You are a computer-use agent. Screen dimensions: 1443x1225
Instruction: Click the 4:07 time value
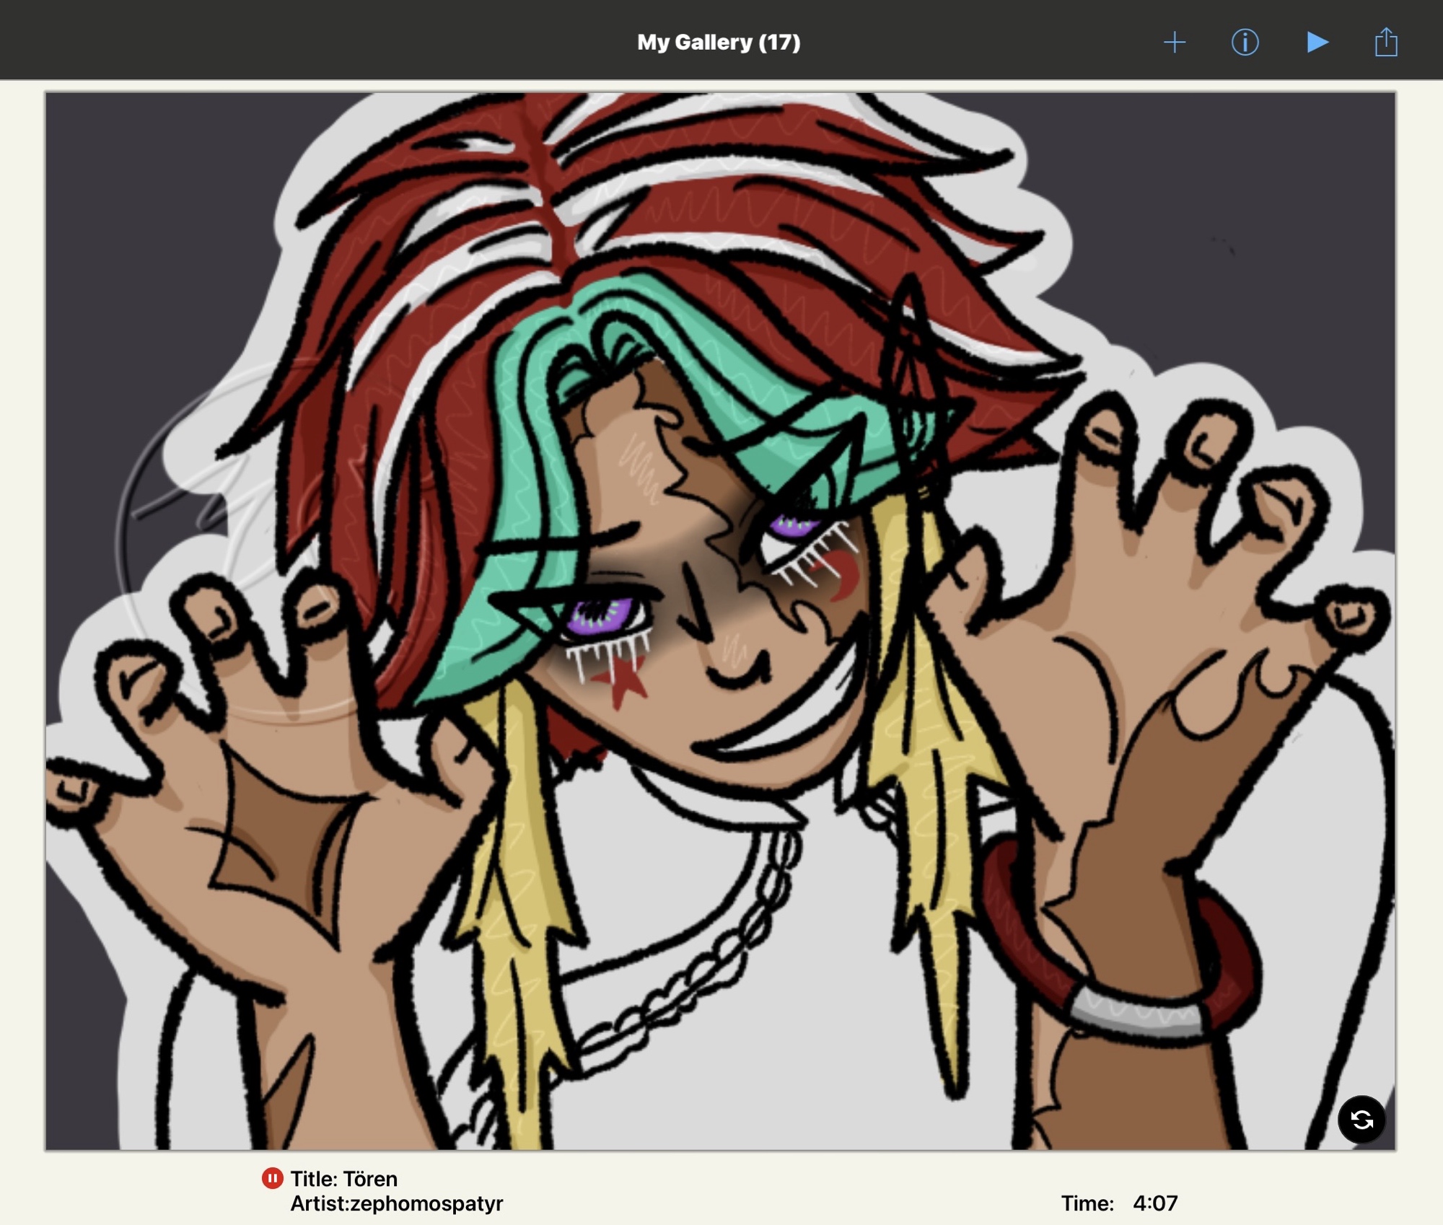[x=1155, y=1203]
